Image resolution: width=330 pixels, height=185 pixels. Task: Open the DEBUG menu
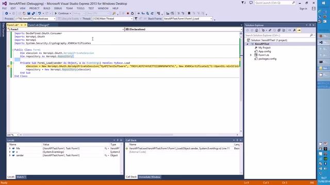[58, 8]
